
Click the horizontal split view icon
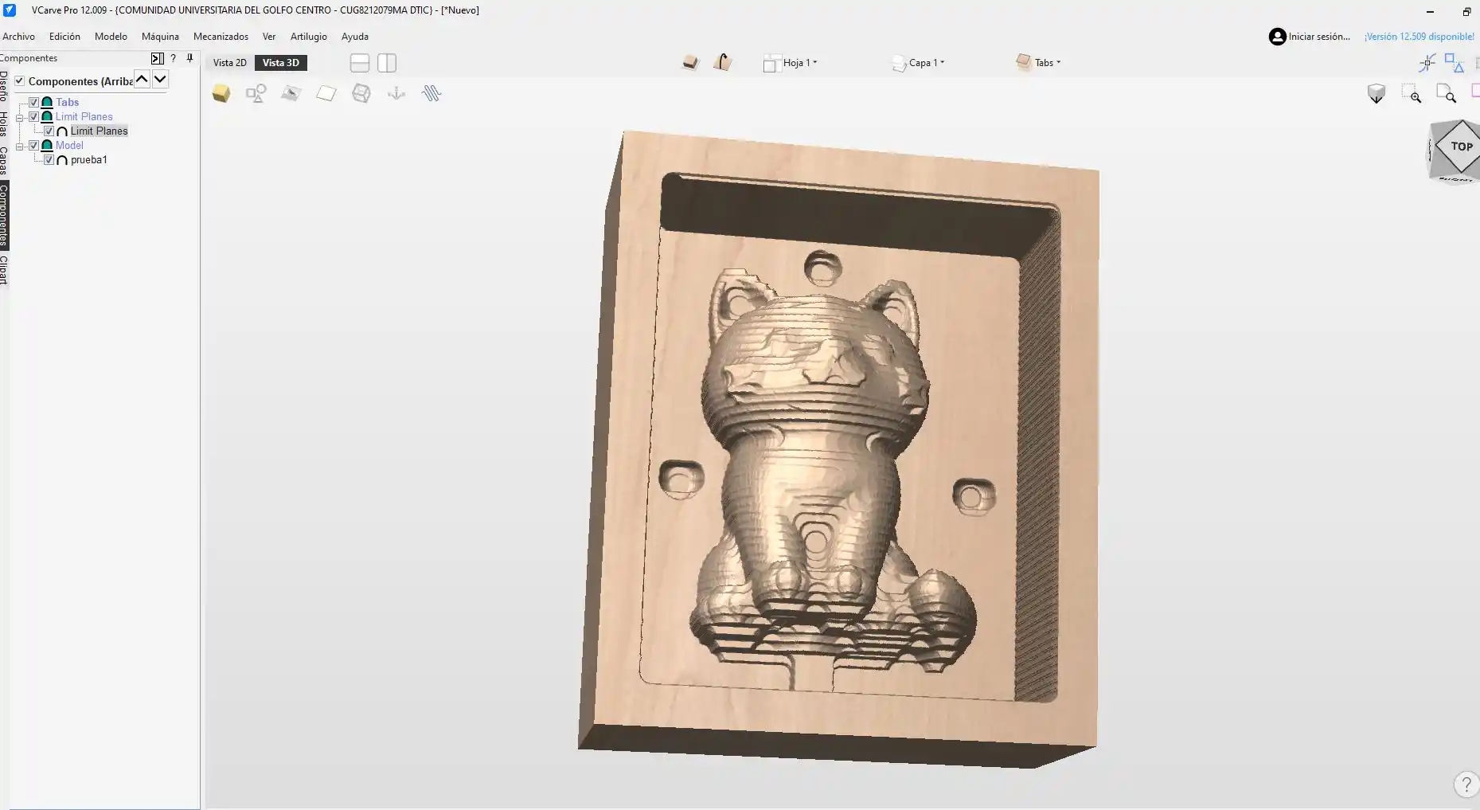tap(360, 63)
